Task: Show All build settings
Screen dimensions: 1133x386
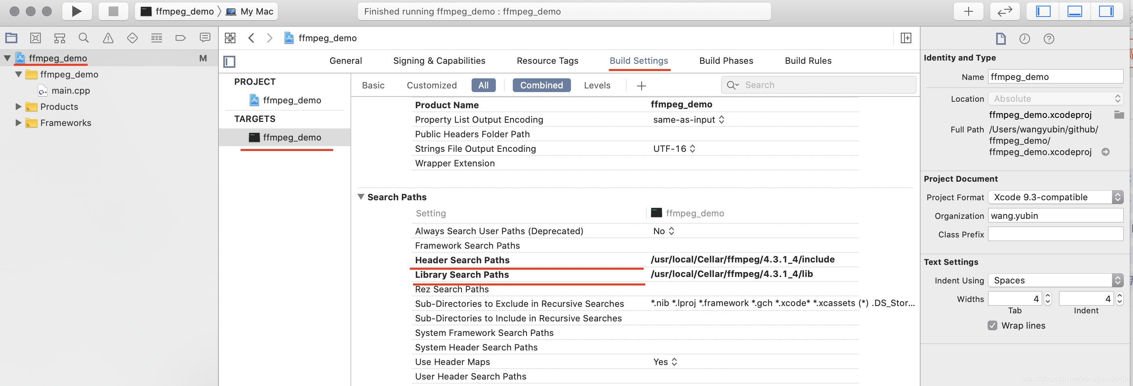Action: point(483,85)
